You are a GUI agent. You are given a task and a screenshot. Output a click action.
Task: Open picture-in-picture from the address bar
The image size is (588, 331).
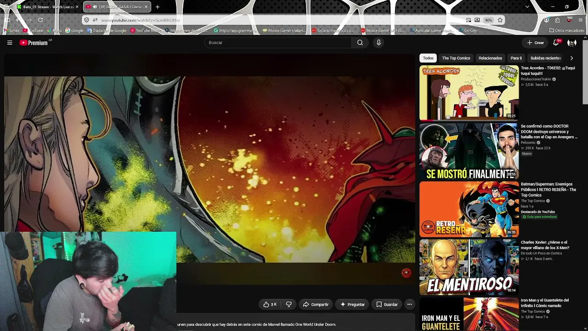(x=468, y=20)
